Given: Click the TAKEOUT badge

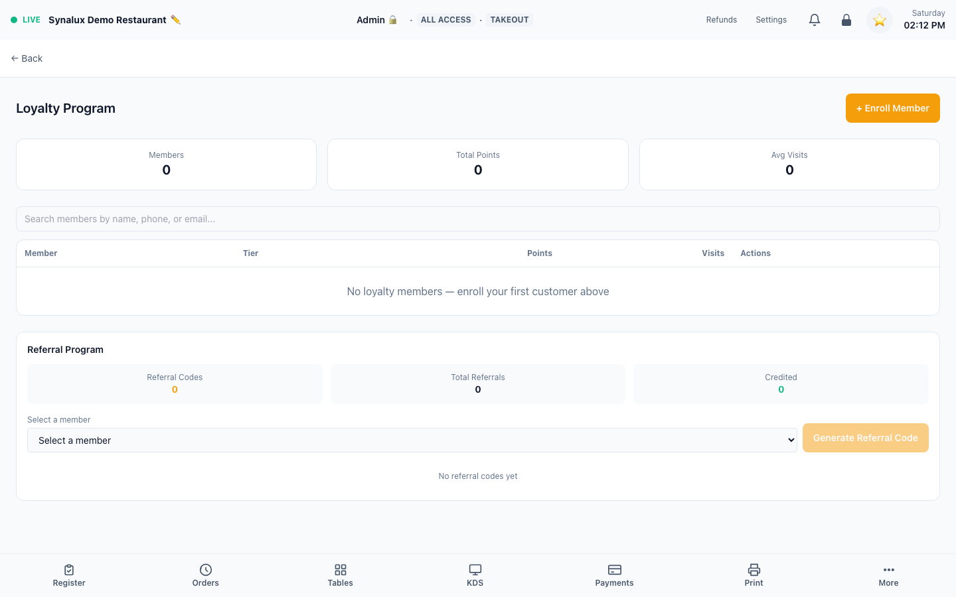Looking at the screenshot, I should click(510, 20).
